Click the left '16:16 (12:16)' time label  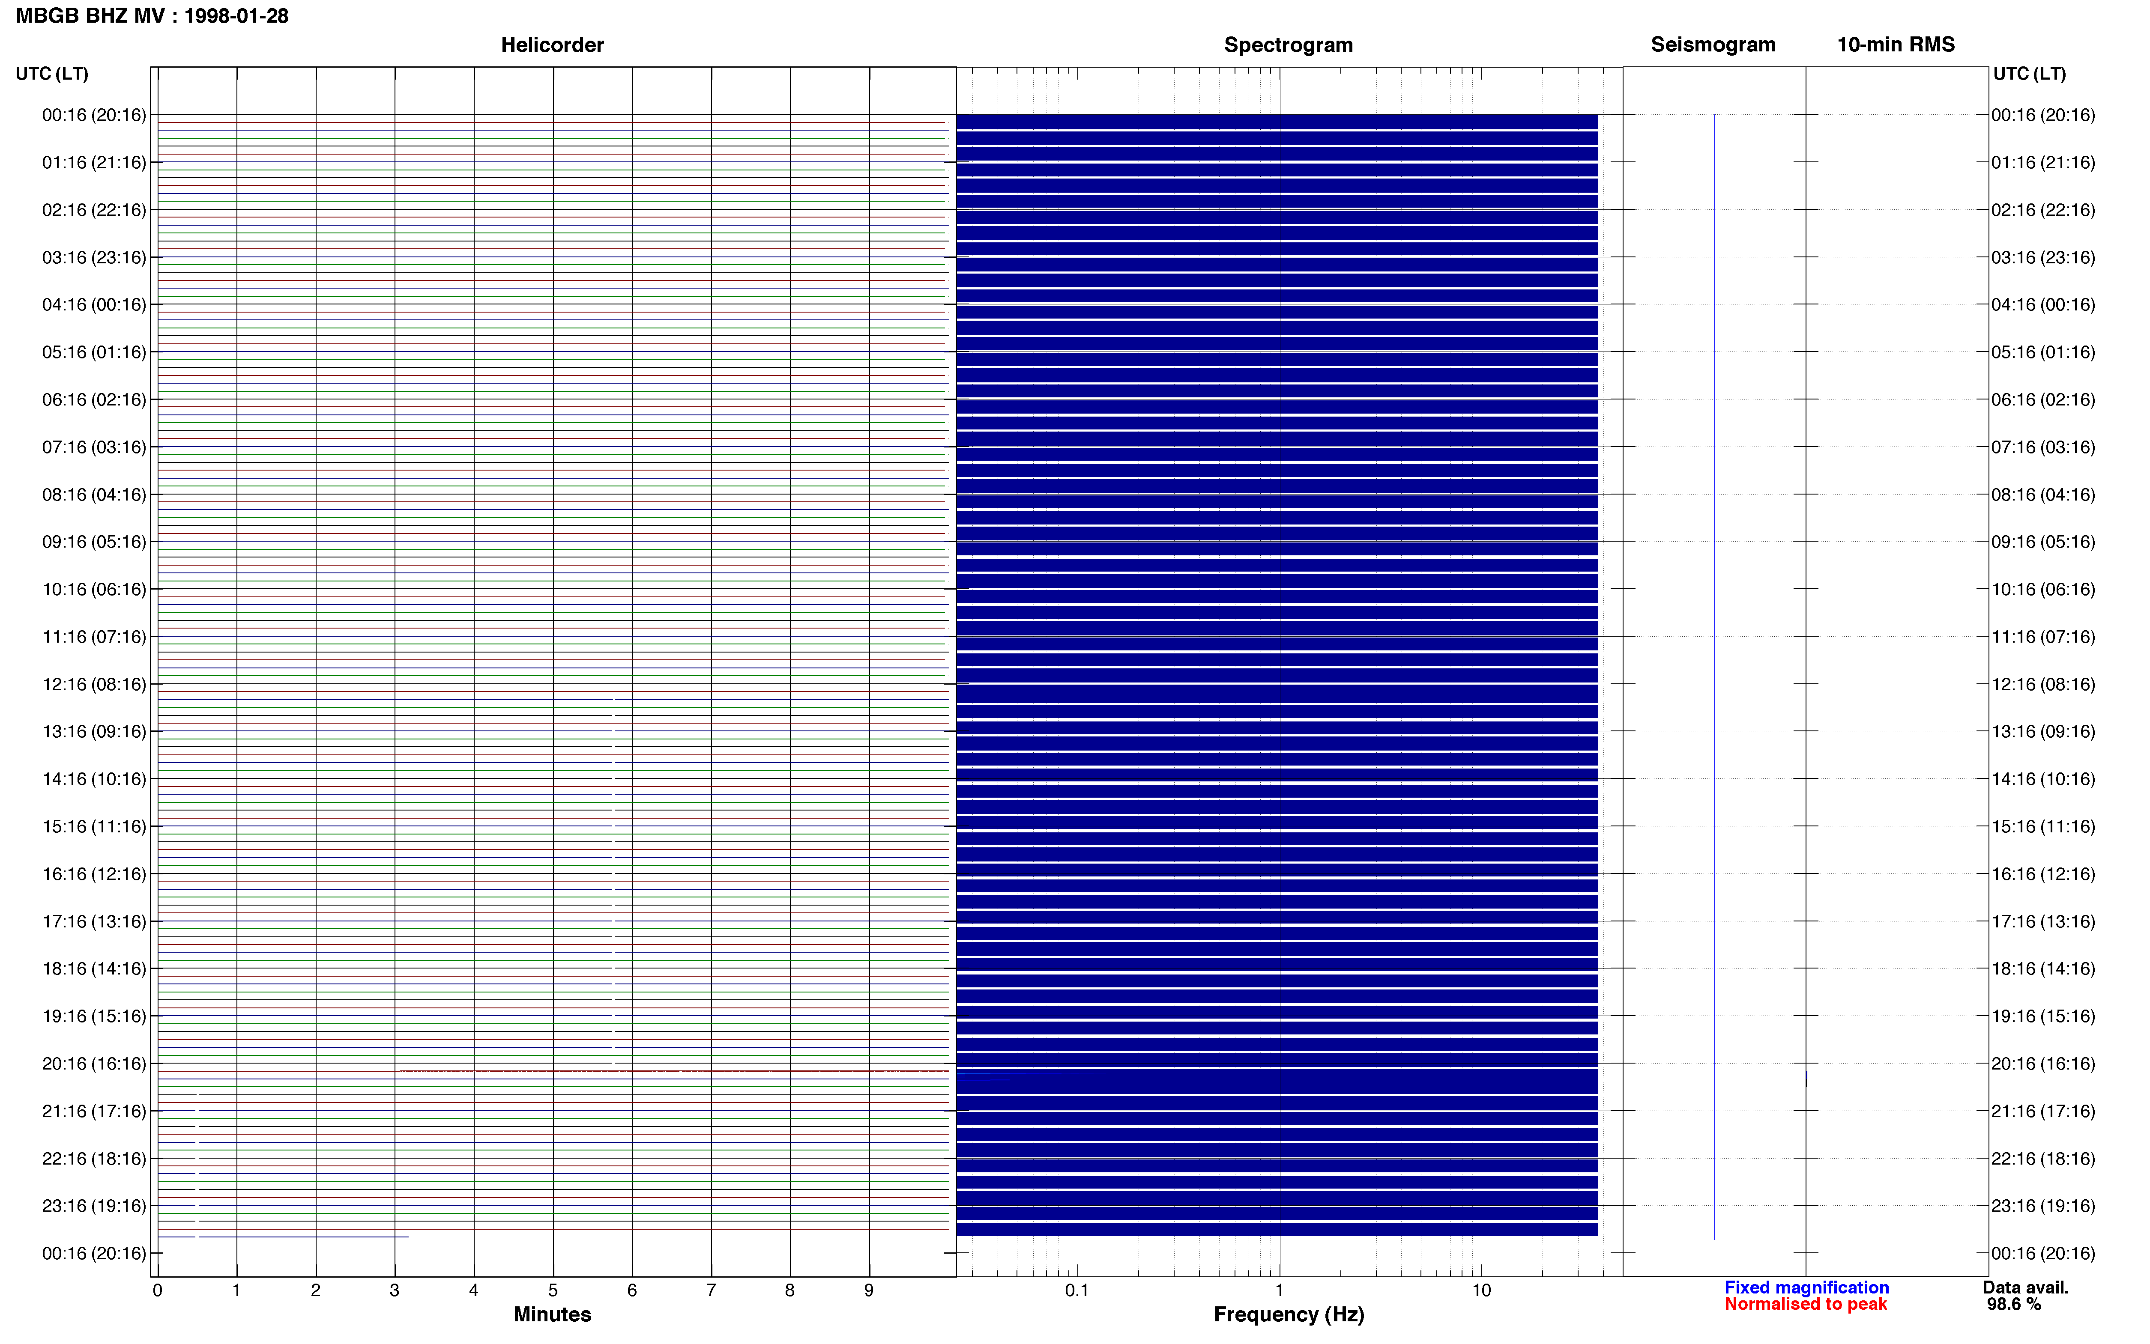click(94, 874)
